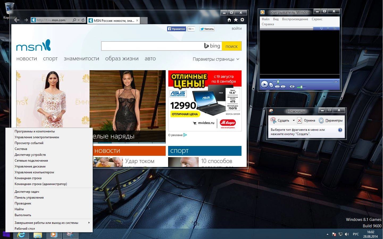383x239 pixels.
Task: Click Previous track button in Media Player
Action: (277, 87)
